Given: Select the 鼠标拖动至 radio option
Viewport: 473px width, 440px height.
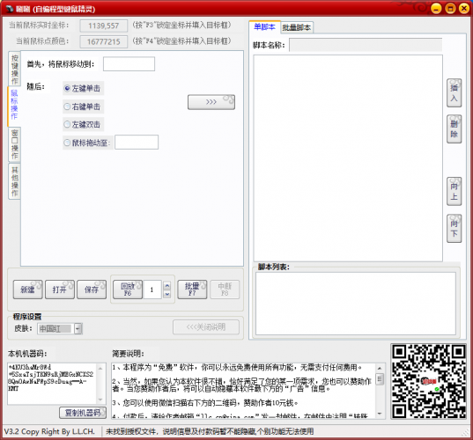Looking at the screenshot, I should [x=87, y=143].
